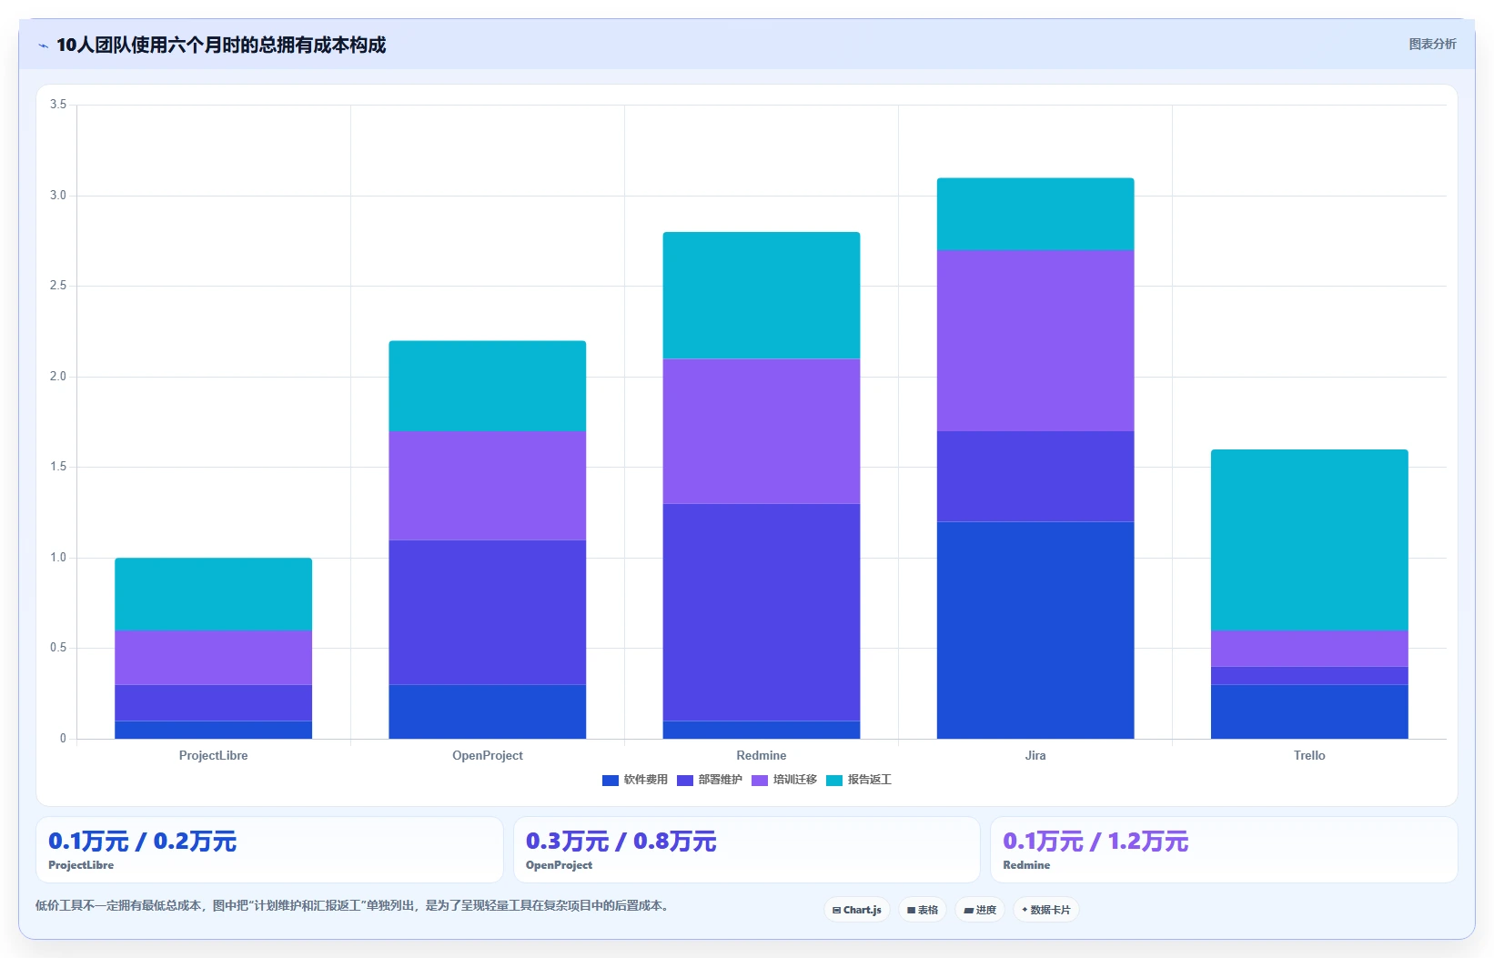This screenshot has width=1494, height=958.
Task: Click the Redmine x-axis label
Action: click(x=762, y=756)
